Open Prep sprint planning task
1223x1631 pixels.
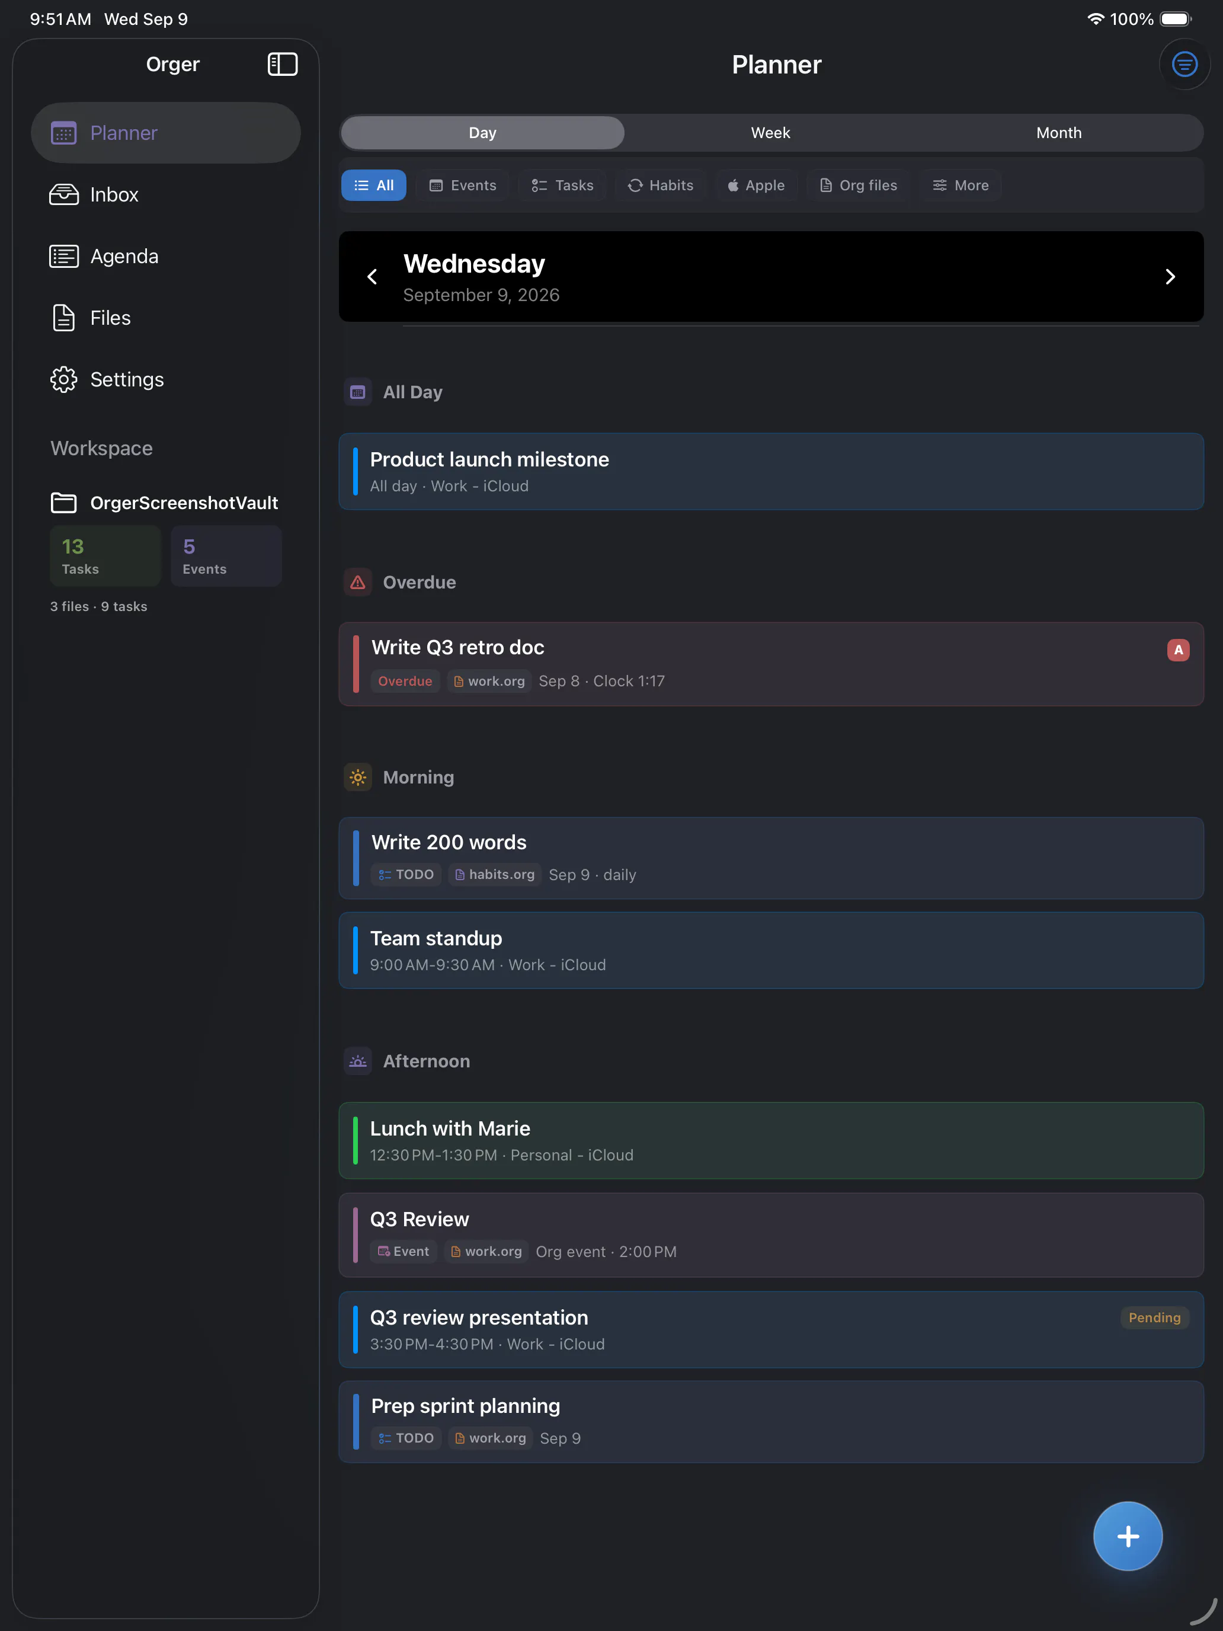point(771,1422)
